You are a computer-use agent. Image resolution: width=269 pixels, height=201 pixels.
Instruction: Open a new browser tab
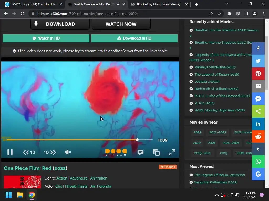click(196, 4)
